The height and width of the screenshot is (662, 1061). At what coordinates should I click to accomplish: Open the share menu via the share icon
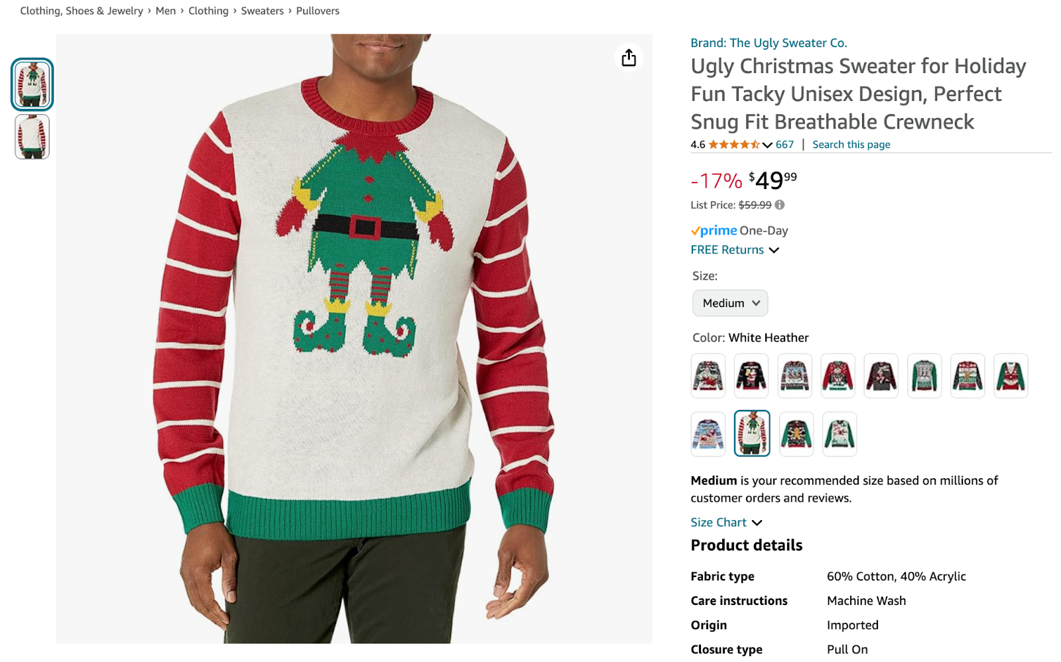tap(629, 57)
